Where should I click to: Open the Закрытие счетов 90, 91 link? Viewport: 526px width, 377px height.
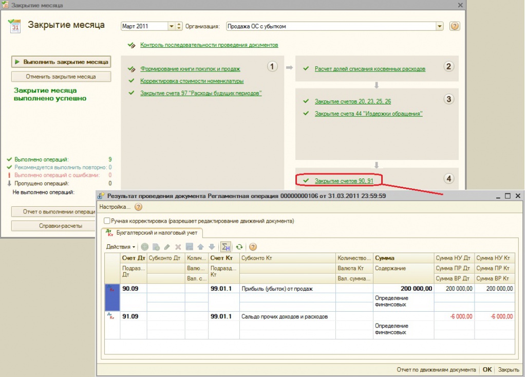pyautogui.click(x=344, y=181)
